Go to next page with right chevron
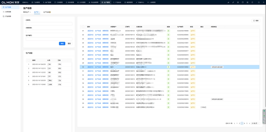This screenshot has height=132, width=266. [249, 123]
